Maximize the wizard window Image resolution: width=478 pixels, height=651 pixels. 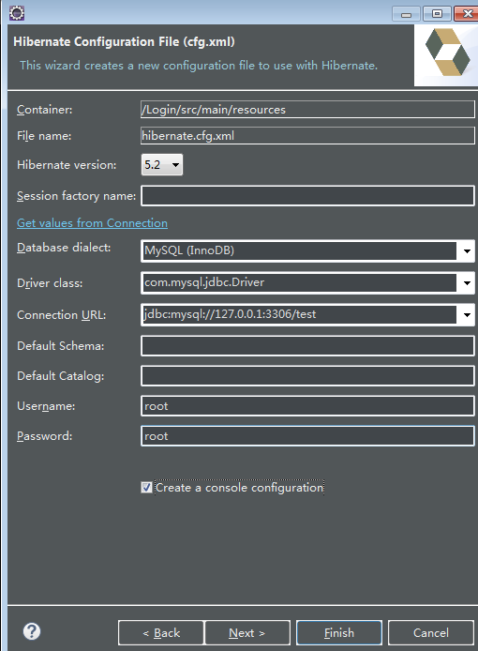437,14
